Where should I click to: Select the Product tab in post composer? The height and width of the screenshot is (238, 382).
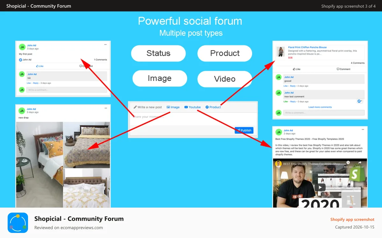tap(213, 107)
